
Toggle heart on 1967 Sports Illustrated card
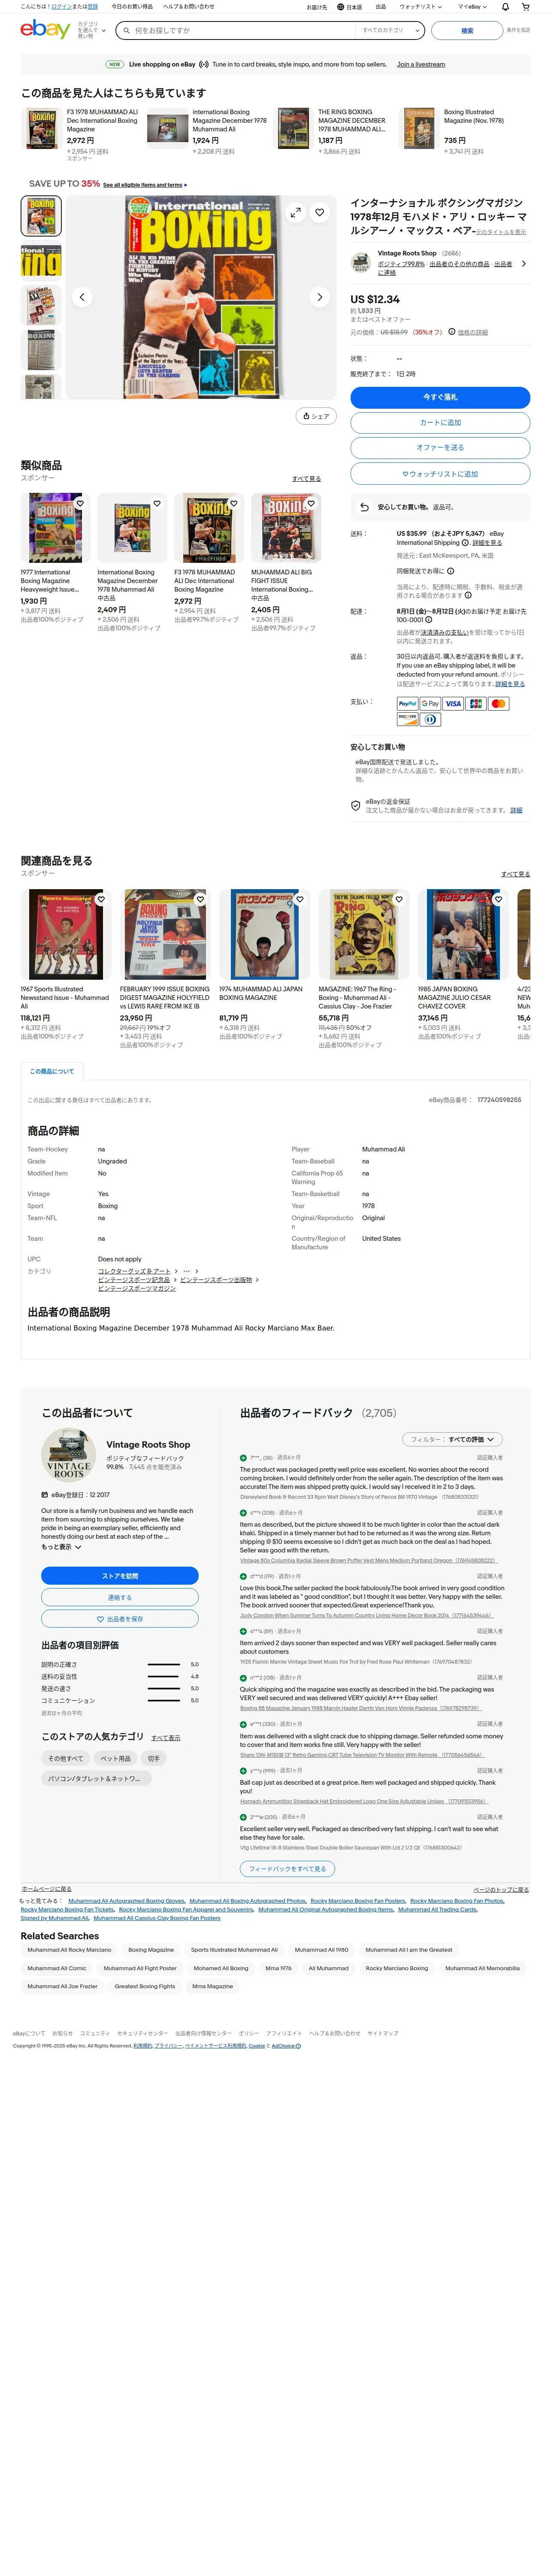coord(100,899)
